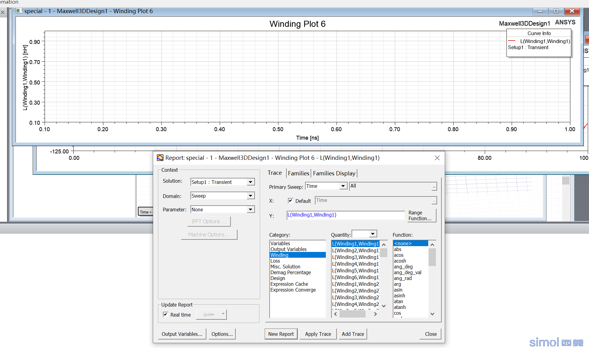Toggle the Default X checkbox

pos(290,201)
